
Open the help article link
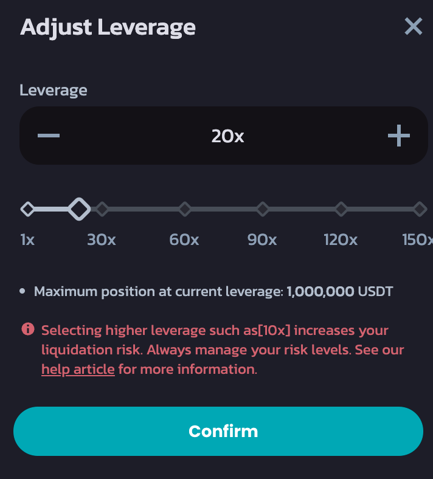coord(78,369)
